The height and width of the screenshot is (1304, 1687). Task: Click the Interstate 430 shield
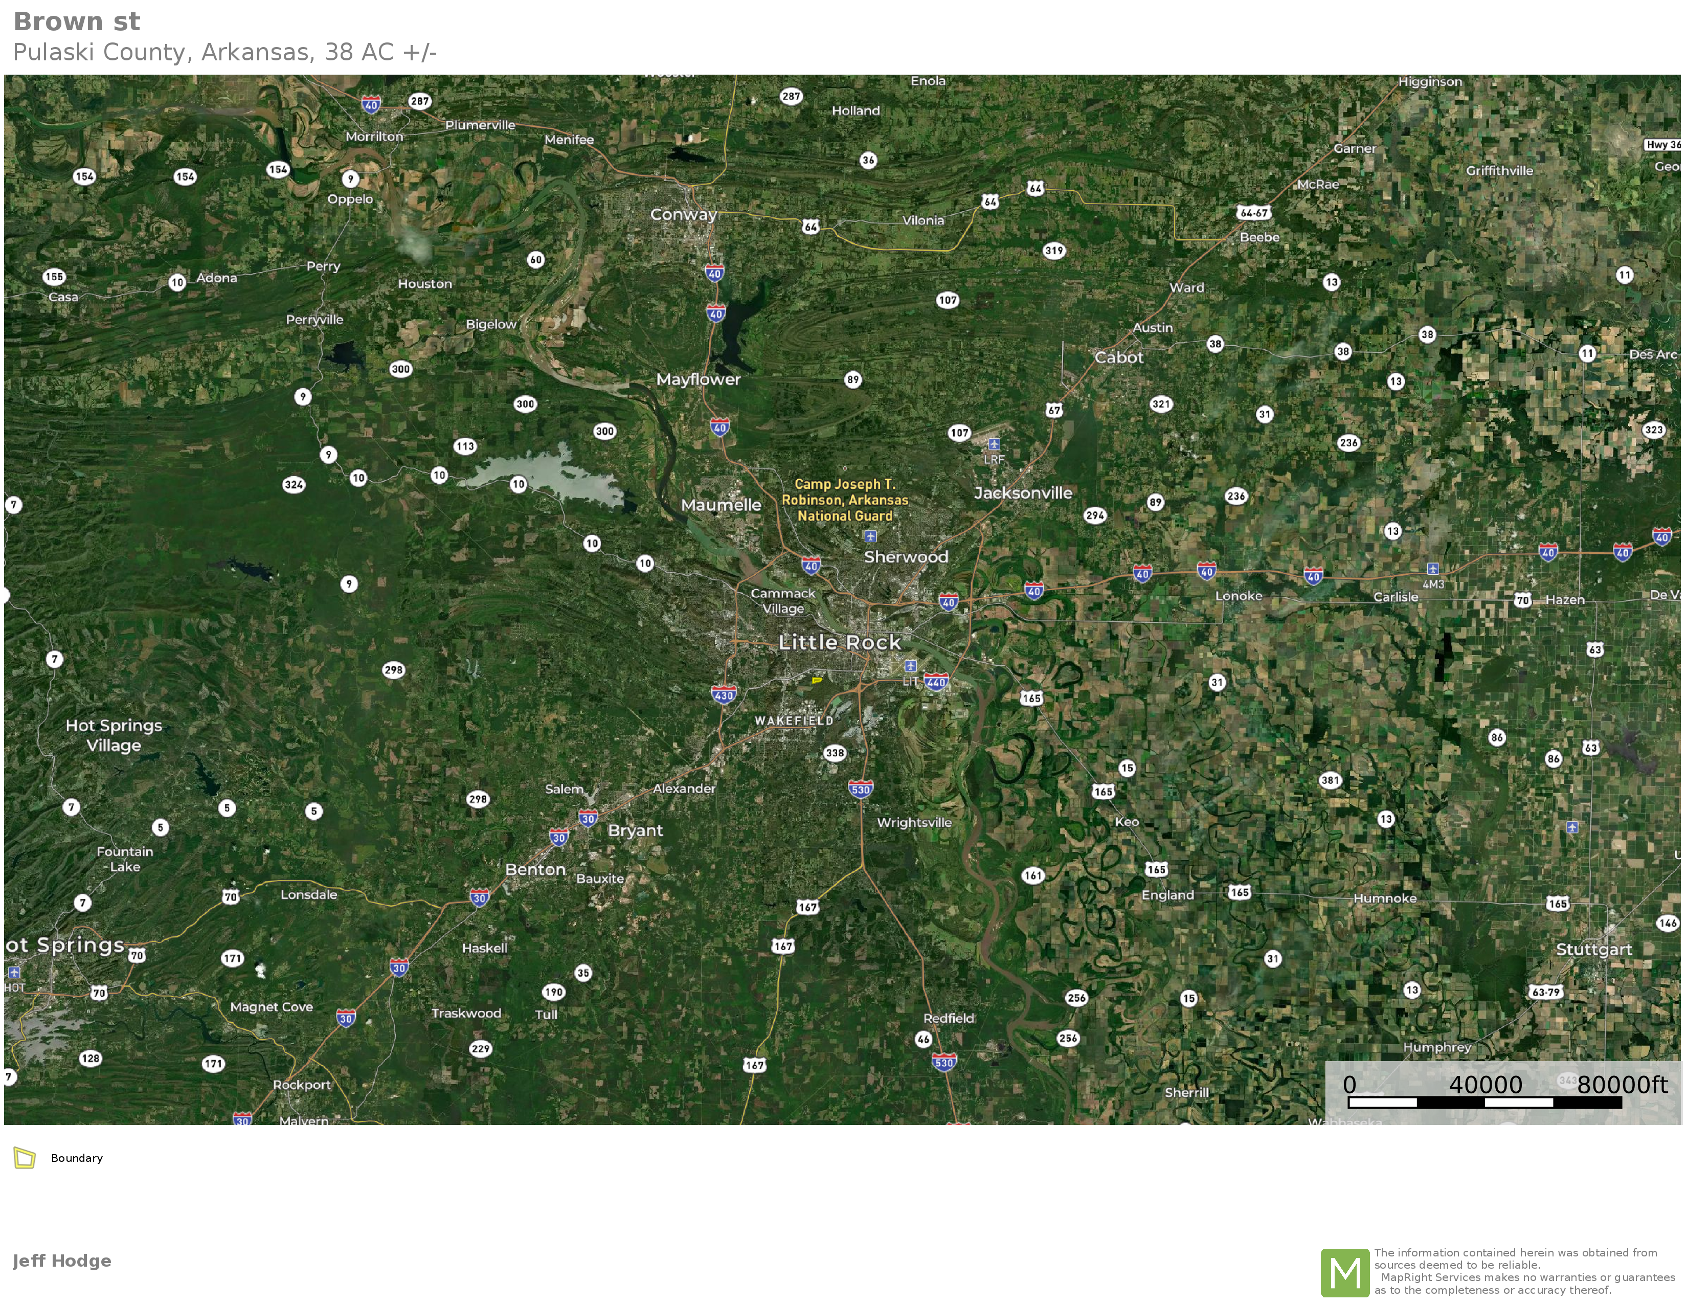coord(724,694)
